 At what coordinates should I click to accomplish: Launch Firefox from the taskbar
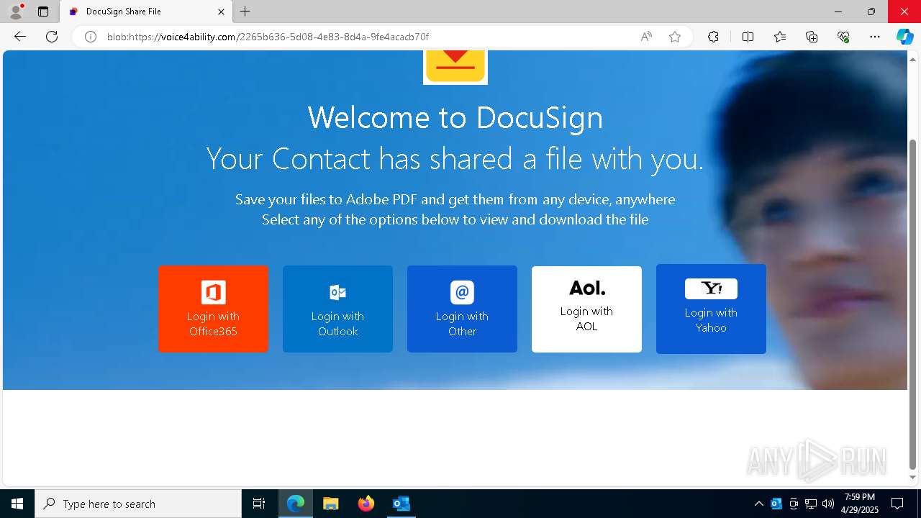click(x=366, y=504)
